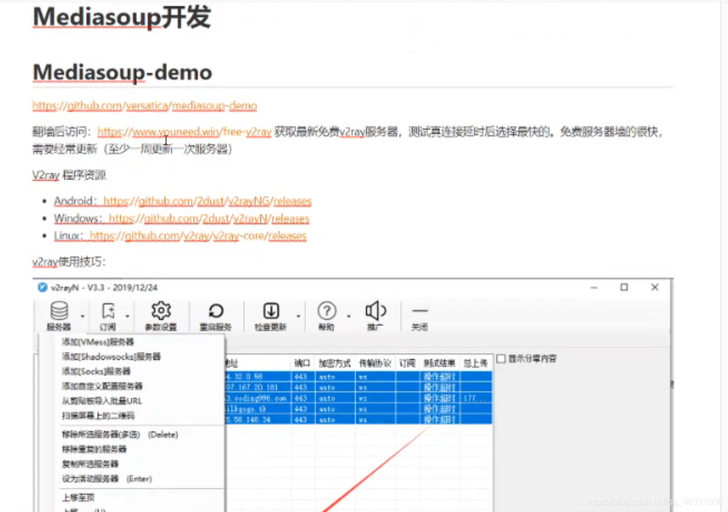Expand the dropdown arrow beside 服务器
728x512 pixels.
coord(82,316)
